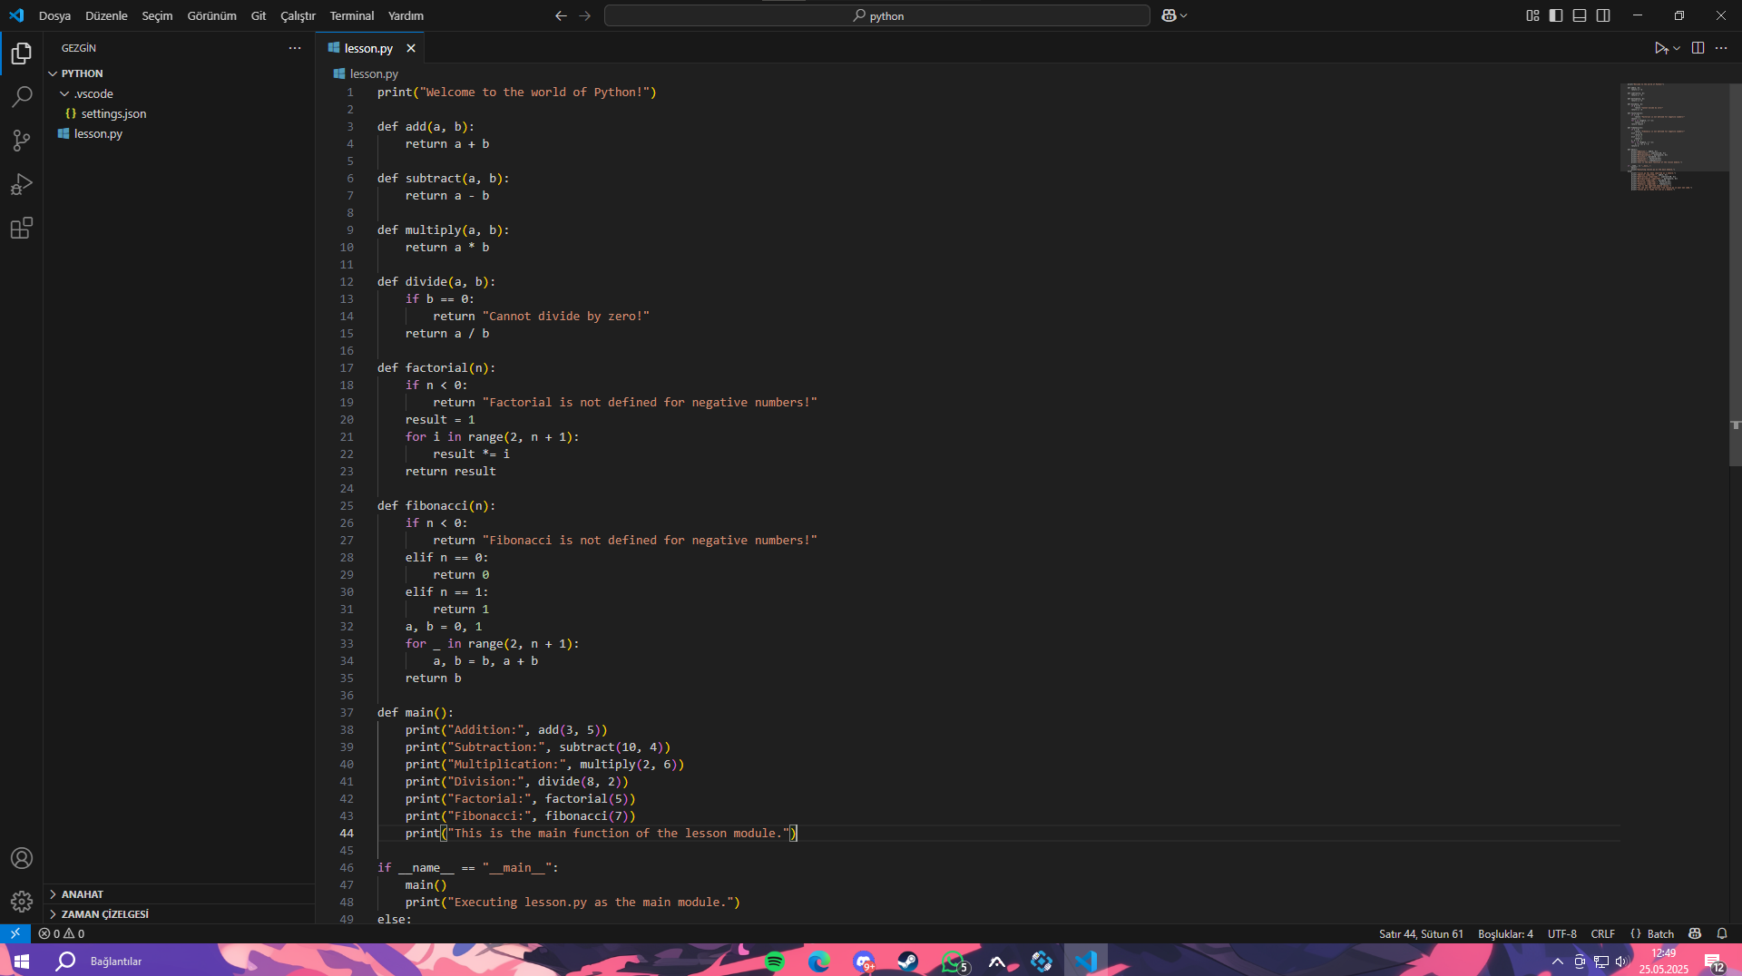Click the code minimap

pyautogui.click(x=1674, y=136)
